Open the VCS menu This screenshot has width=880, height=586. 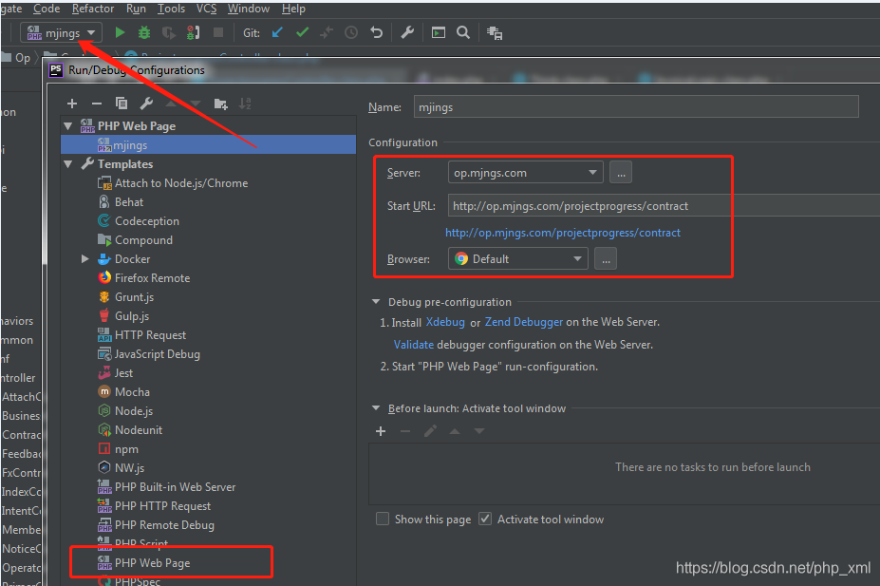[x=206, y=9]
